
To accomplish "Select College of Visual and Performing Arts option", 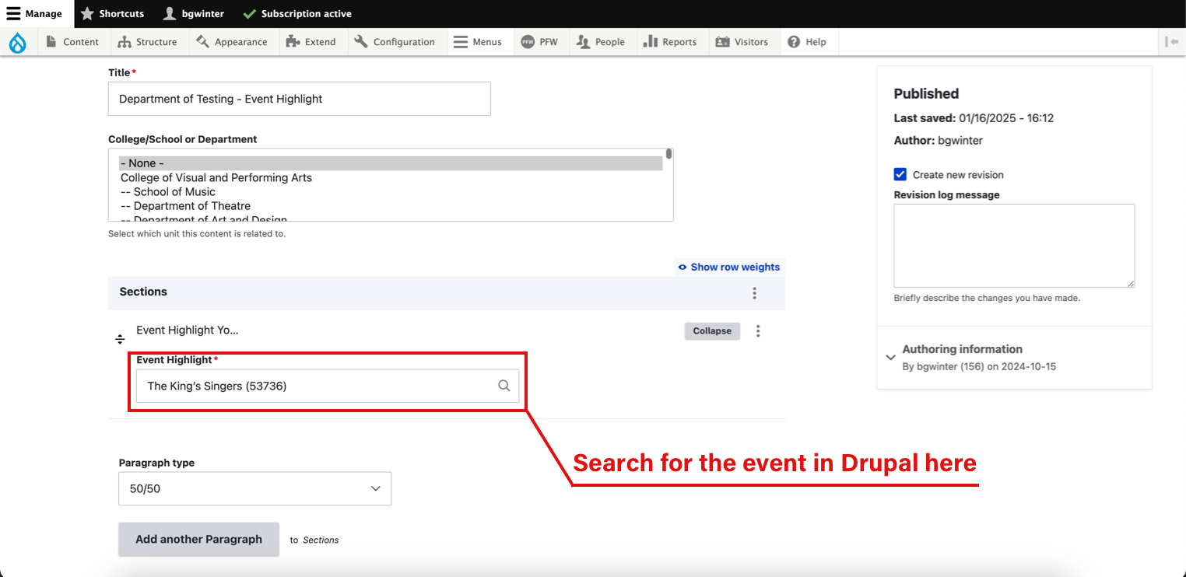I will 391,177.
